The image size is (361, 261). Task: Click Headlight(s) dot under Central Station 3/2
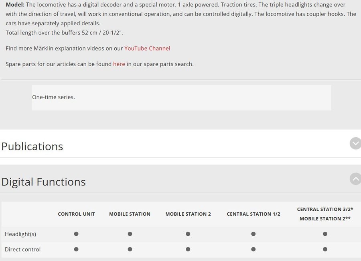tap(325, 234)
